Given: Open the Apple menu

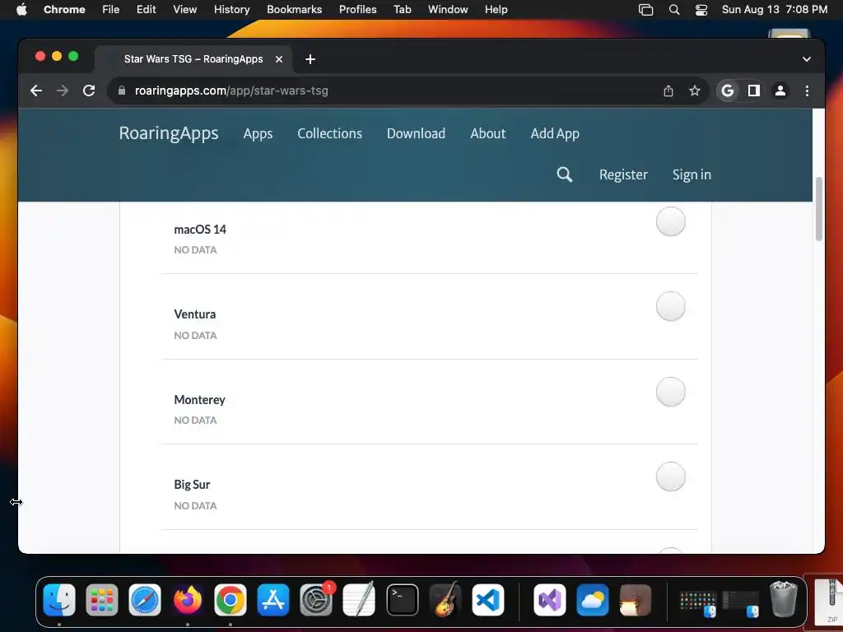Looking at the screenshot, I should [21, 9].
